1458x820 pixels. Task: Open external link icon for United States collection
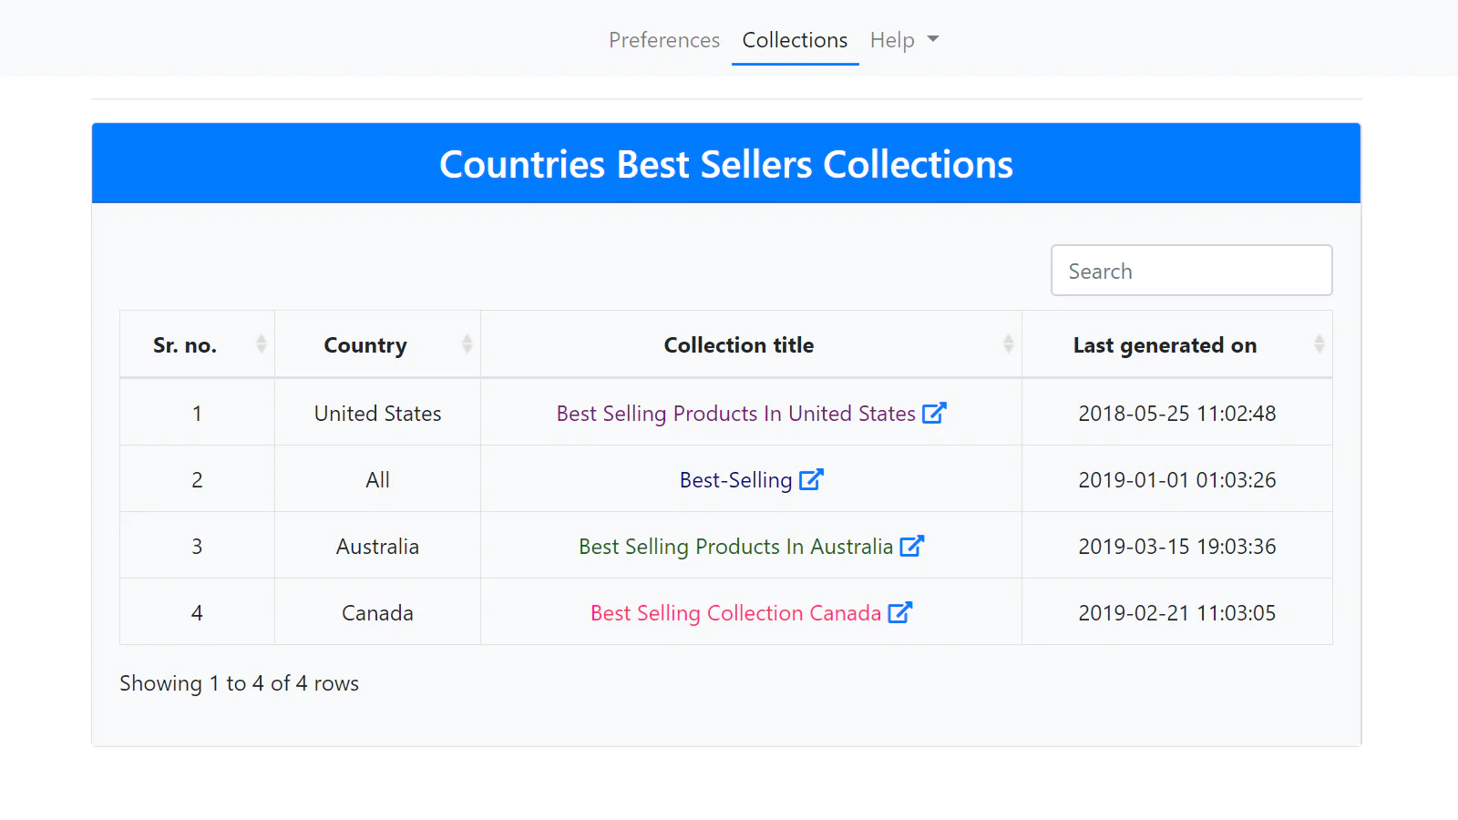934,413
